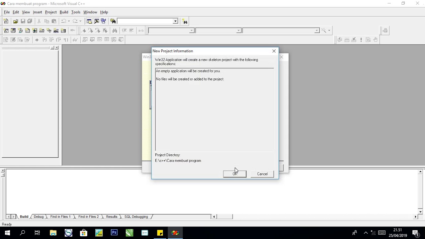Click the Open file folder icon
425x239 pixels.
click(x=16, y=21)
